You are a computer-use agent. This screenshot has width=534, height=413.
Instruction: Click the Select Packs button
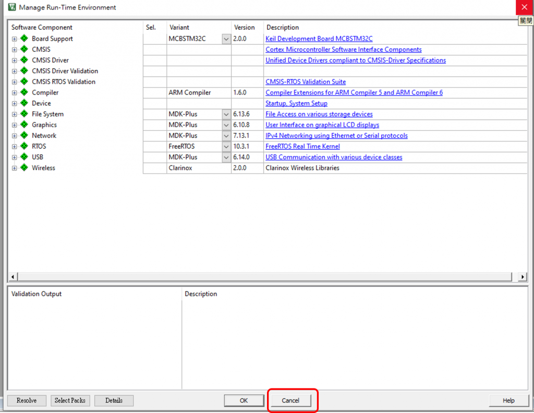coord(70,400)
